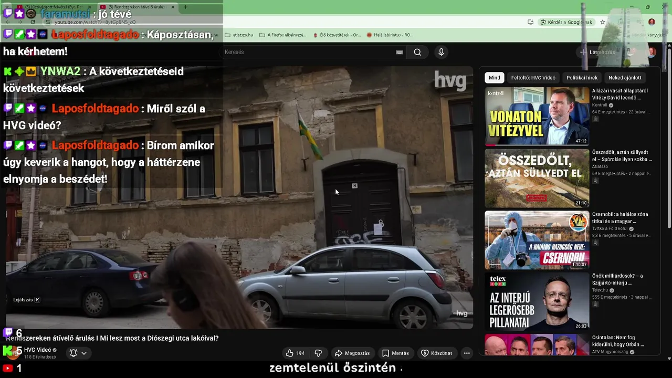Focus the Keresés search input field
672x378 pixels.
click(x=310, y=52)
